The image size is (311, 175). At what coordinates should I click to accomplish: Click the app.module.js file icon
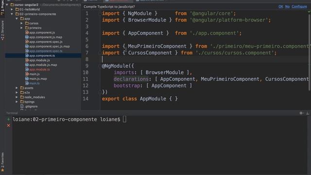(27, 60)
